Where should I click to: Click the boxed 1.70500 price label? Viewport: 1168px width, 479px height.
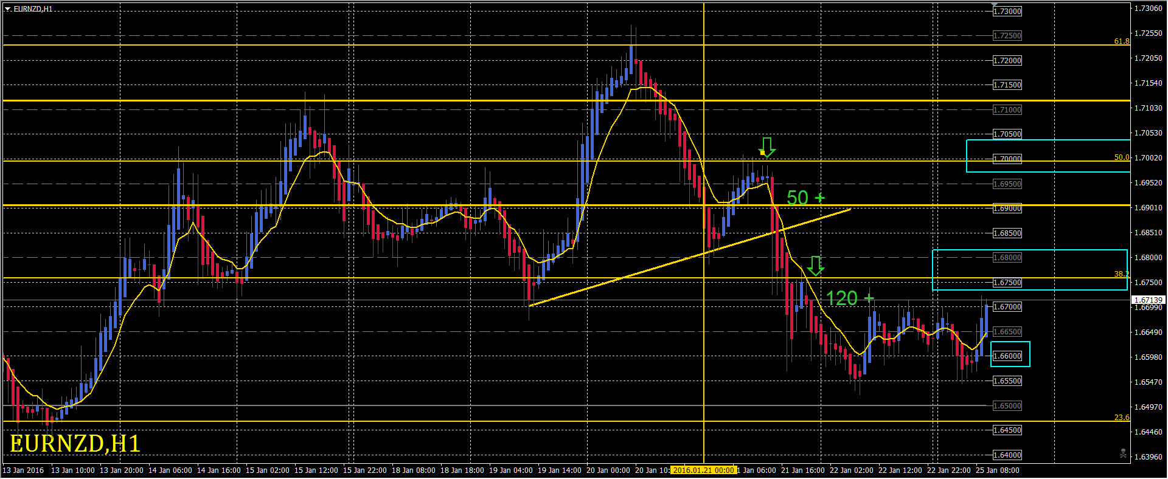(x=1007, y=134)
